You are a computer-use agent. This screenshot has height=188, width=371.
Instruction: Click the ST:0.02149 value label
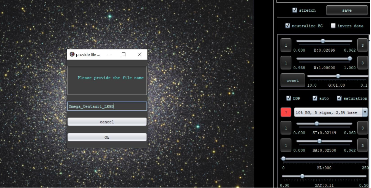click(x=324, y=133)
